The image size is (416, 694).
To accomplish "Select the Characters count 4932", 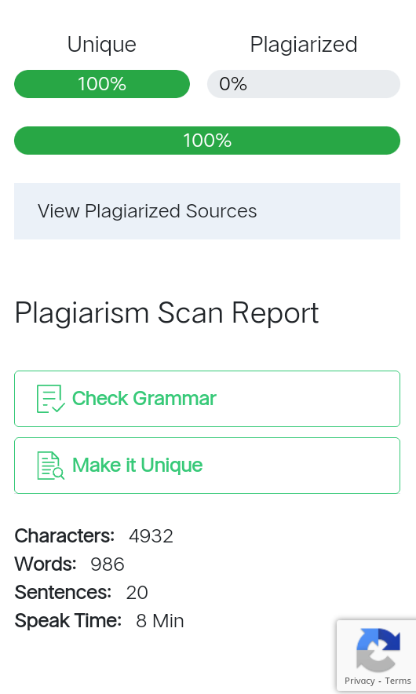I will (x=151, y=536).
